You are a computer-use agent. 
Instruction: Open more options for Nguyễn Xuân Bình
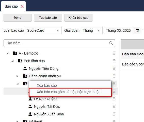click(x=114, y=114)
